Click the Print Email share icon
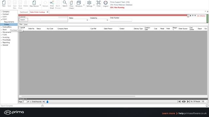 pos(52,3)
